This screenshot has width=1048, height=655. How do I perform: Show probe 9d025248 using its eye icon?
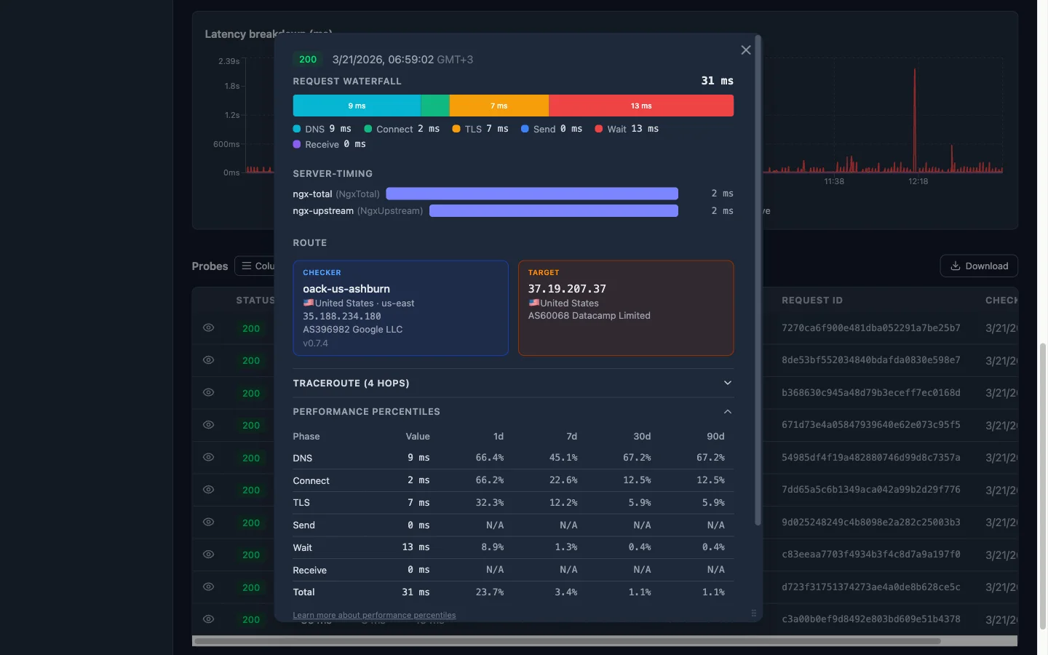[208, 523]
